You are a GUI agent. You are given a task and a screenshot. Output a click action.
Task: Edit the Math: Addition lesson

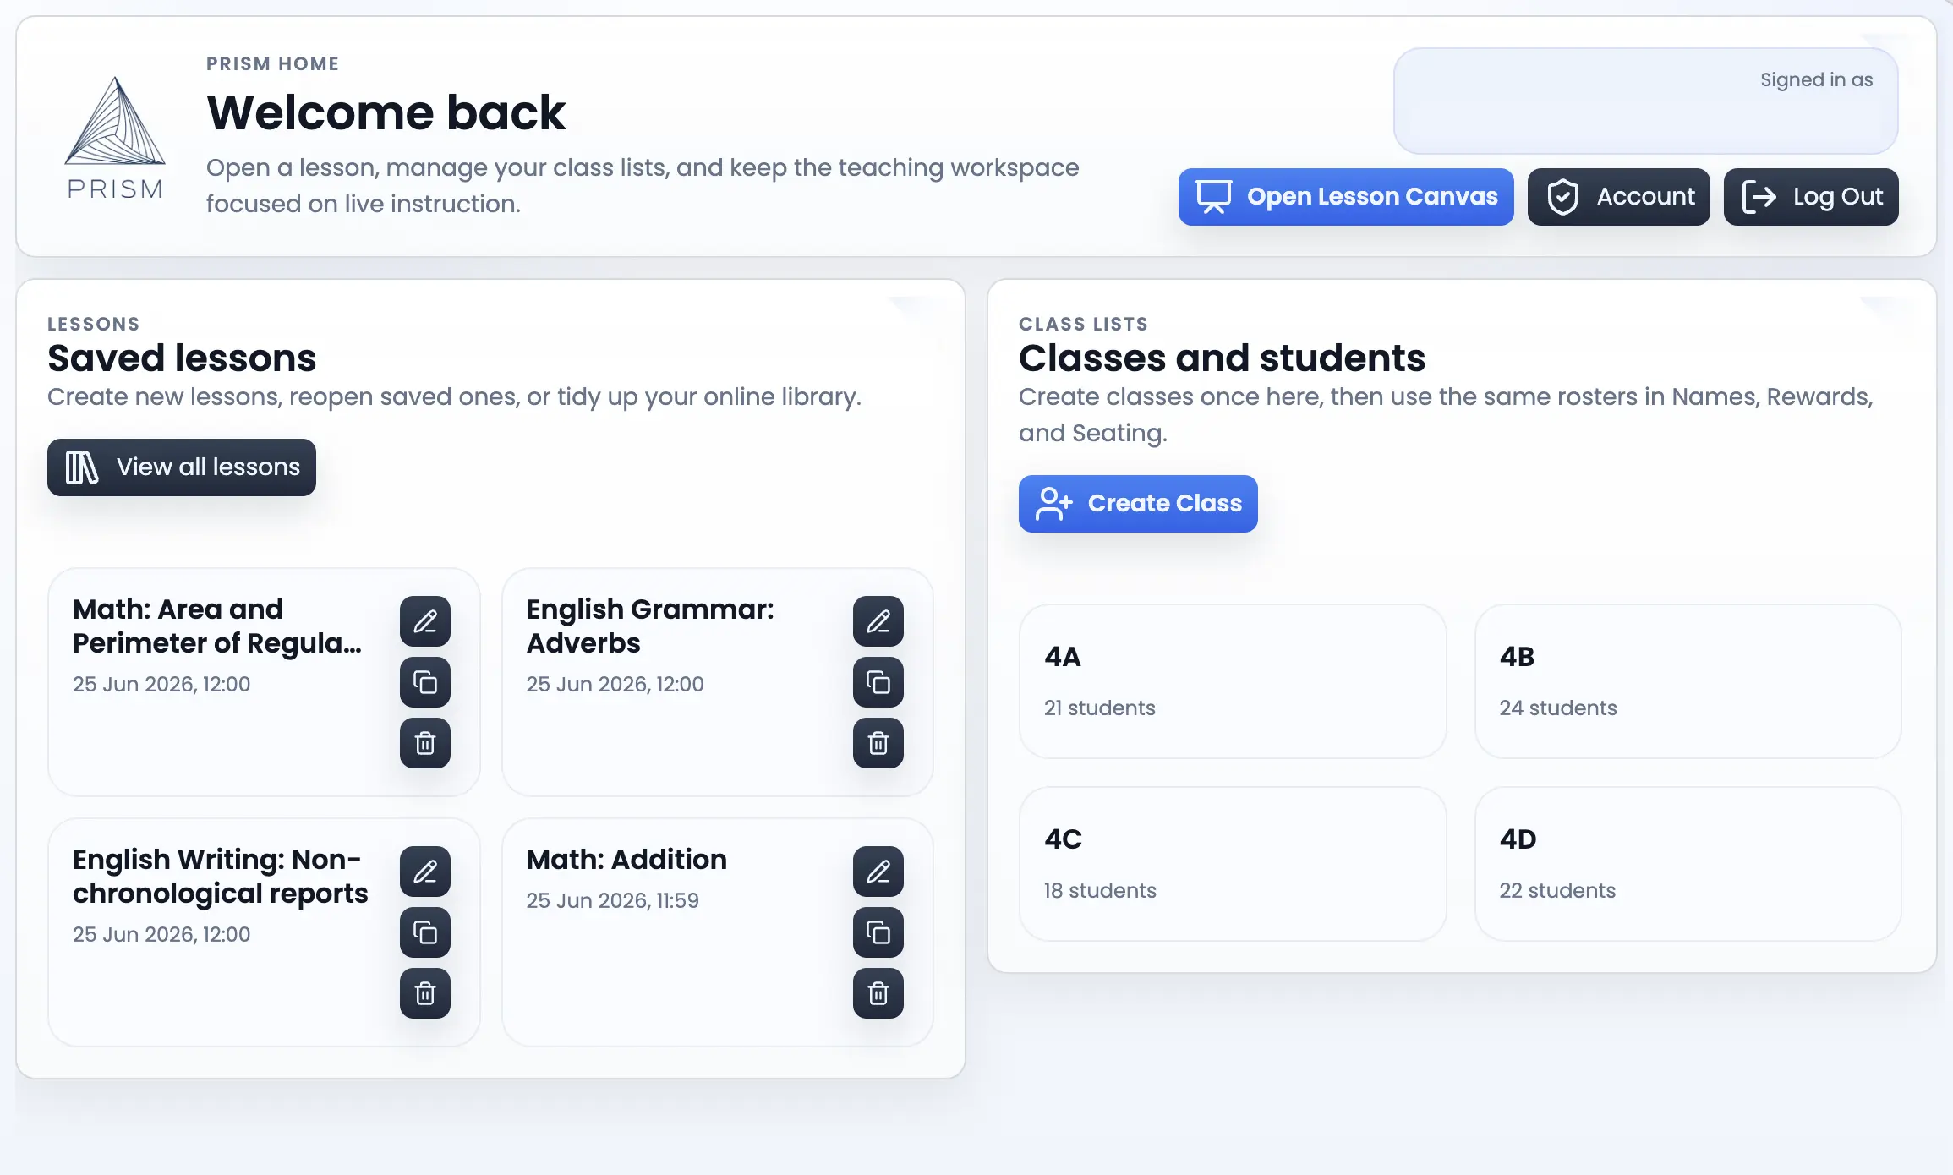pyautogui.click(x=878, y=872)
